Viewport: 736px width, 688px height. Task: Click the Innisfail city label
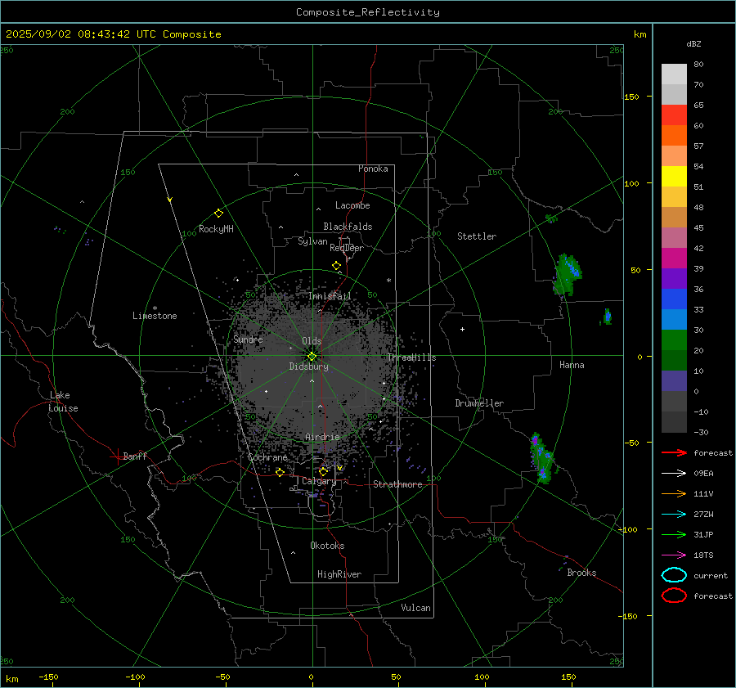click(x=329, y=296)
